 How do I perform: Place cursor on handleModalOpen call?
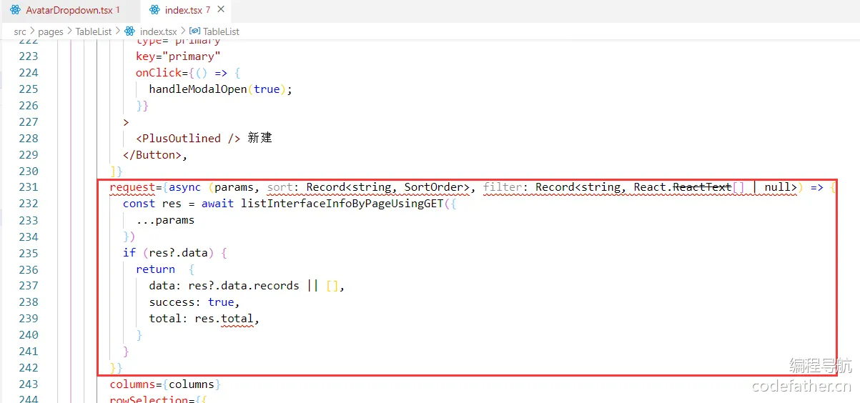tap(198, 89)
